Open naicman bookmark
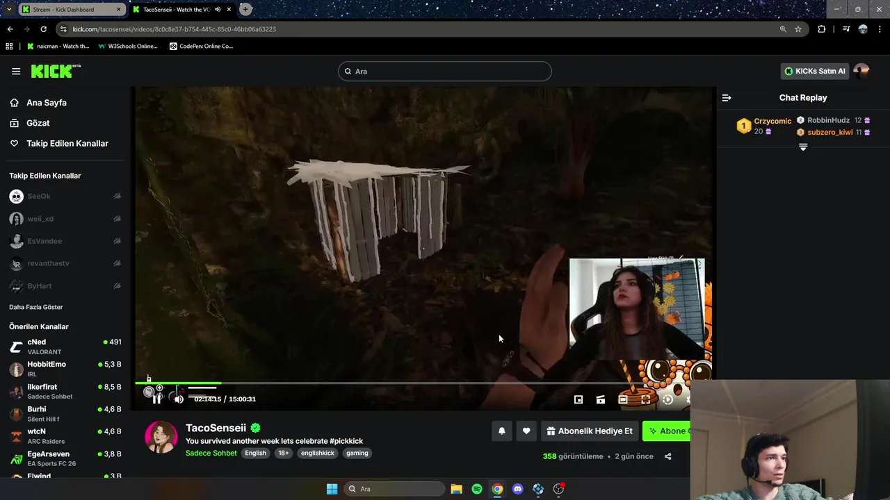890x500 pixels. tap(58, 47)
